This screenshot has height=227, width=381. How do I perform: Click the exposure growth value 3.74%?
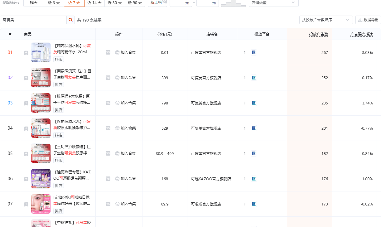367,103
